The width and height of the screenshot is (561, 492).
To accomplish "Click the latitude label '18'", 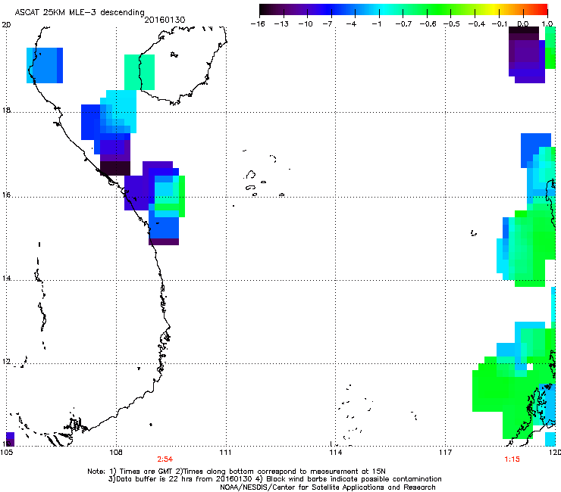I will point(6,110).
